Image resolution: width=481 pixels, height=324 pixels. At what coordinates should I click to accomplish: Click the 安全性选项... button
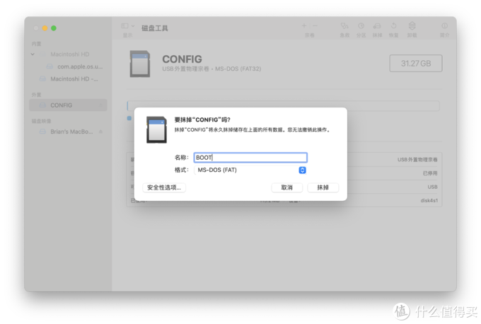pyautogui.click(x=164, y=187)
